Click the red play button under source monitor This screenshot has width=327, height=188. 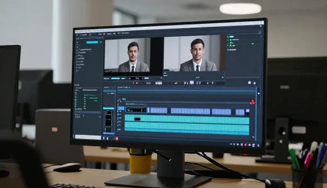point(137,83)
